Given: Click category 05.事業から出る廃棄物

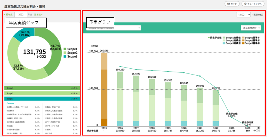Looking at the screenshot, I should tap(16, 122).
